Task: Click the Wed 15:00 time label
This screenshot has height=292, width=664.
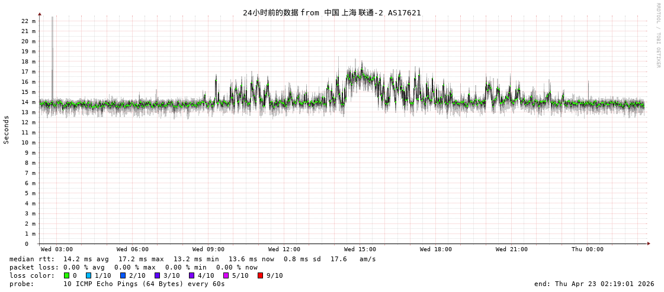Action: click(360, 249)
